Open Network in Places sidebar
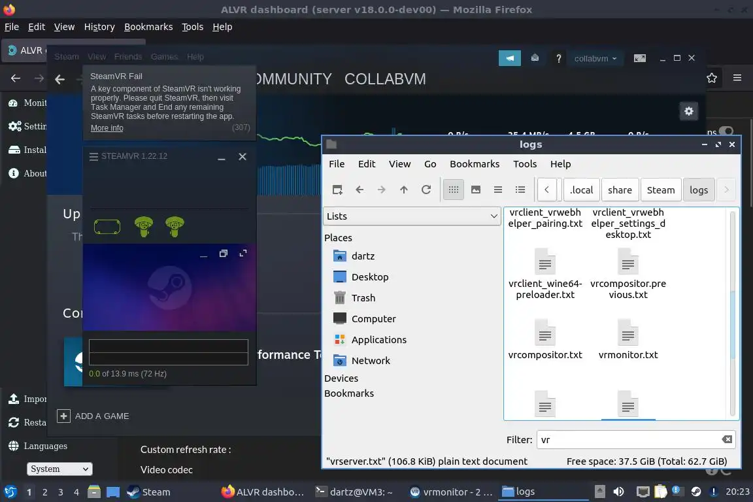Screen dimensions: 753x502 point(361,360)
